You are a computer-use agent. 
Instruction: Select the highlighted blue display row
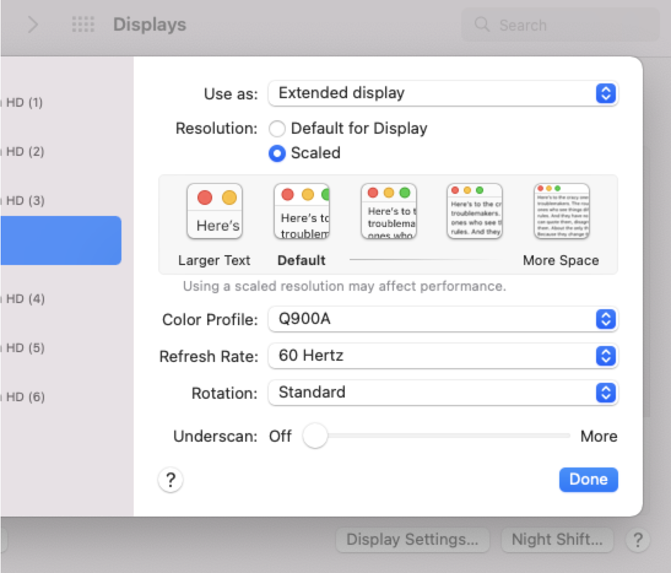[x=61, y=240]
